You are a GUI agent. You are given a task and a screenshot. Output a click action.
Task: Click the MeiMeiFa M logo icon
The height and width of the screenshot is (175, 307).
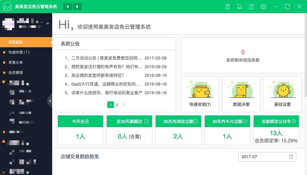click(7, 7)
